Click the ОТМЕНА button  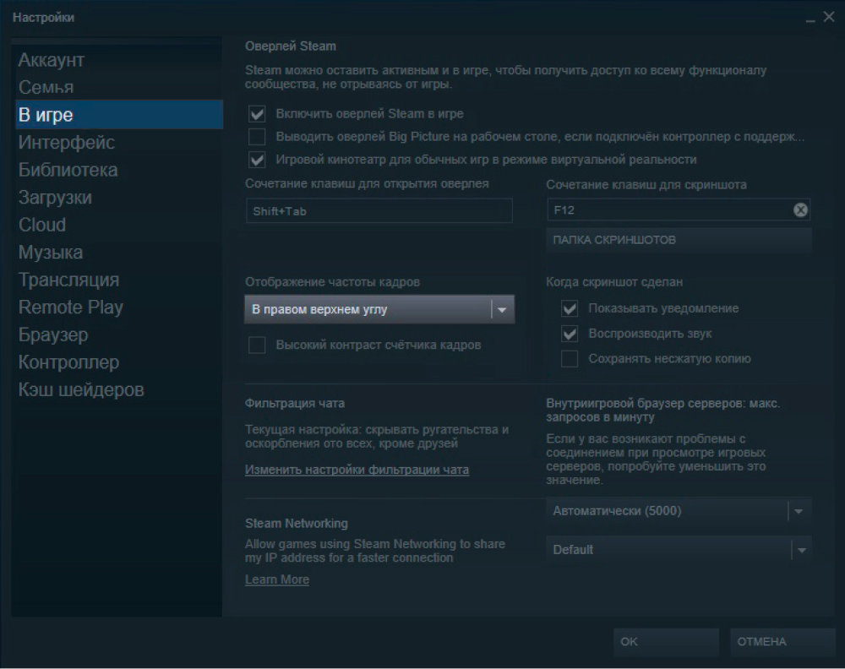tap(782, 642)
